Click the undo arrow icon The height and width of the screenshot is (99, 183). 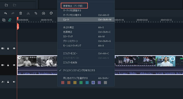5,13
